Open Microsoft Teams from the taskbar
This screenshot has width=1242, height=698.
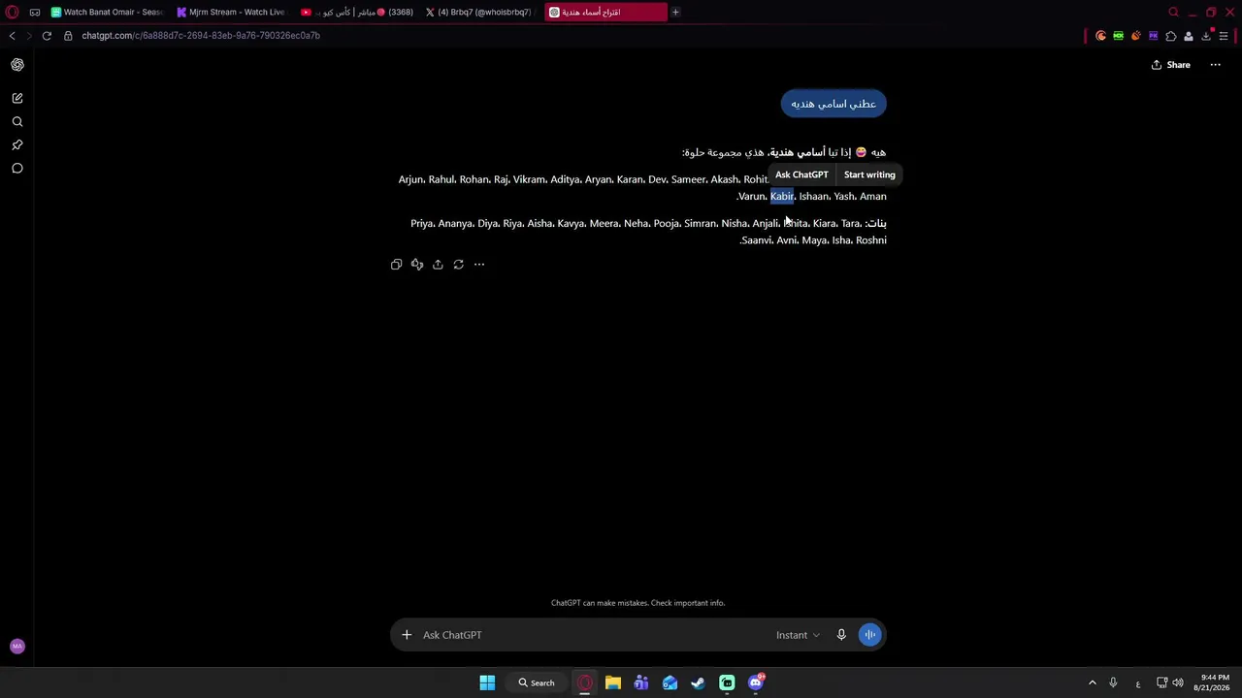point(641,682)
